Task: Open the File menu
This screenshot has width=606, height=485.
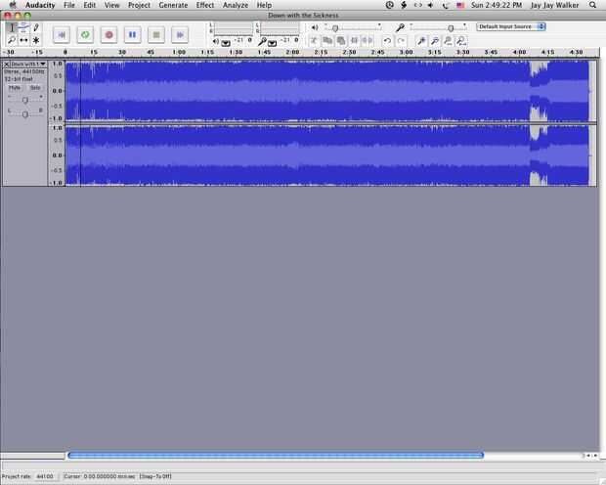Action: point(69,5)
